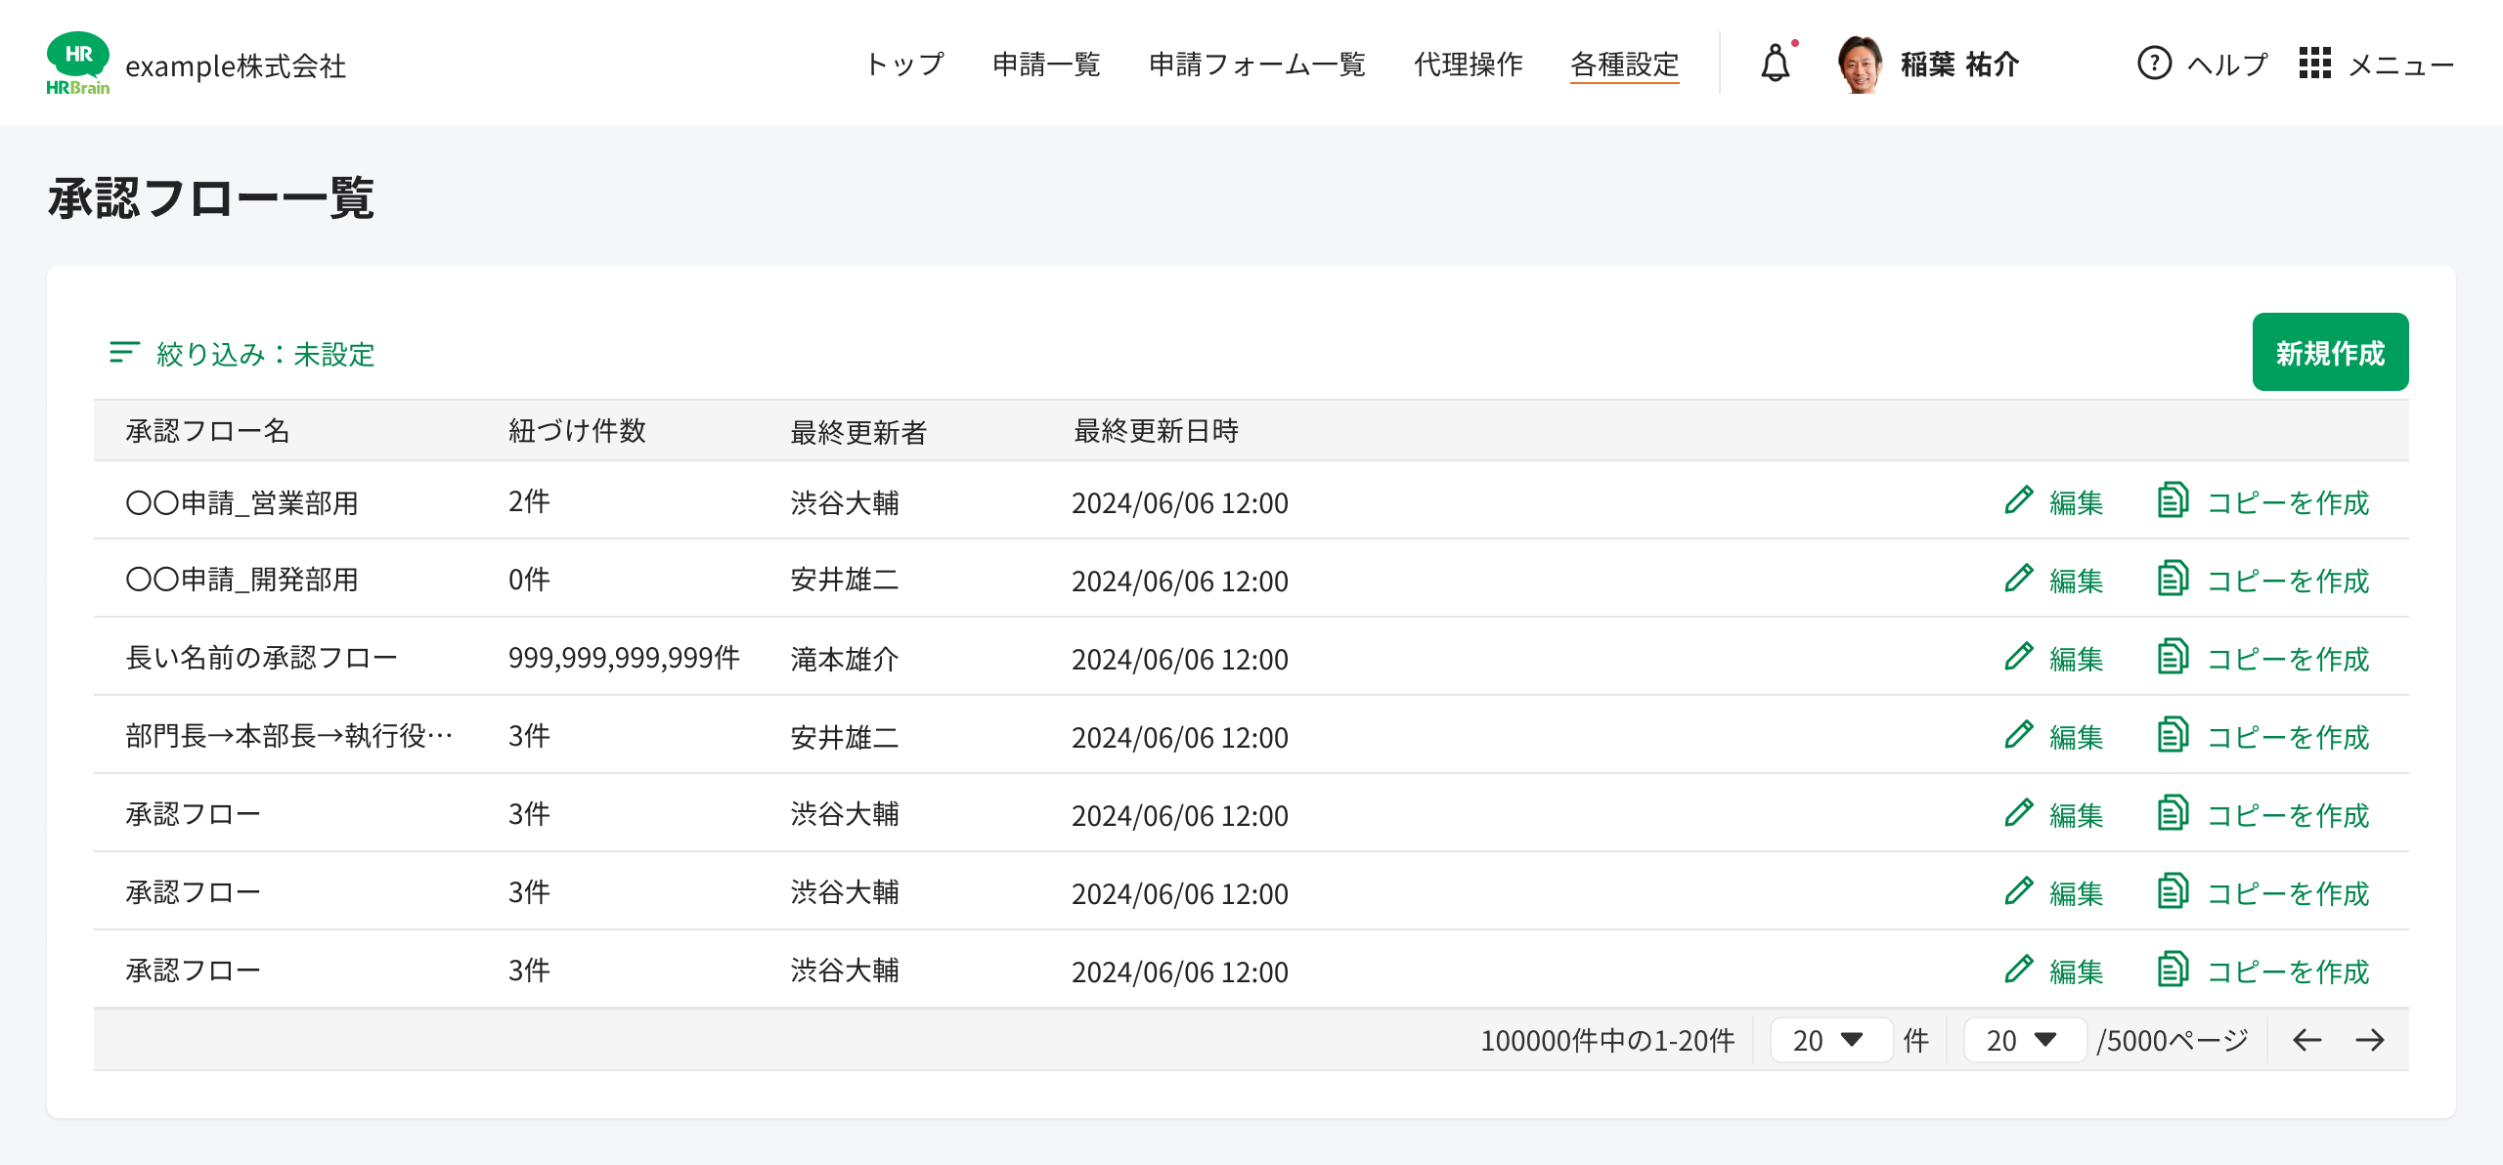Screen dimensions: 2503x1165
Task: Click the copy icon on 長い名前の承認フロー row
Action: pos(2173,658)
